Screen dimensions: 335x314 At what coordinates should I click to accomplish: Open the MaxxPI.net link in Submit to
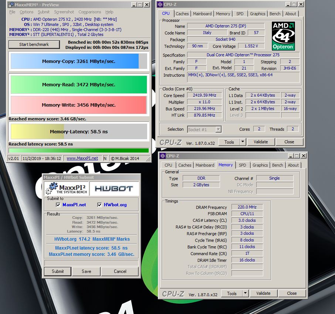[x=74, y=205]
